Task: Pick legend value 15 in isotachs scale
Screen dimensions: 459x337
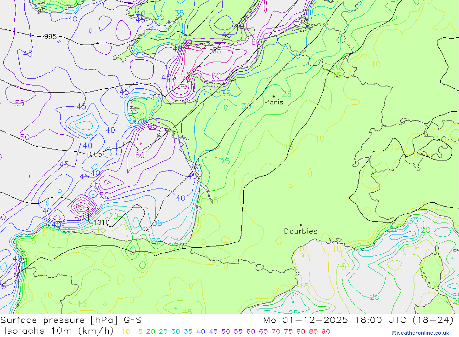Action: tap(138, 331)
